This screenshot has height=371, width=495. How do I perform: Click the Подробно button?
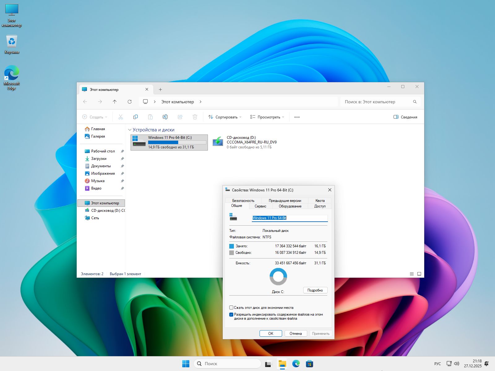point(315,290)
